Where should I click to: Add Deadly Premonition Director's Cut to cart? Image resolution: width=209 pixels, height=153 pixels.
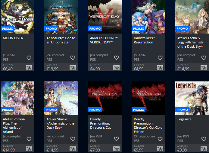[116, 149]
